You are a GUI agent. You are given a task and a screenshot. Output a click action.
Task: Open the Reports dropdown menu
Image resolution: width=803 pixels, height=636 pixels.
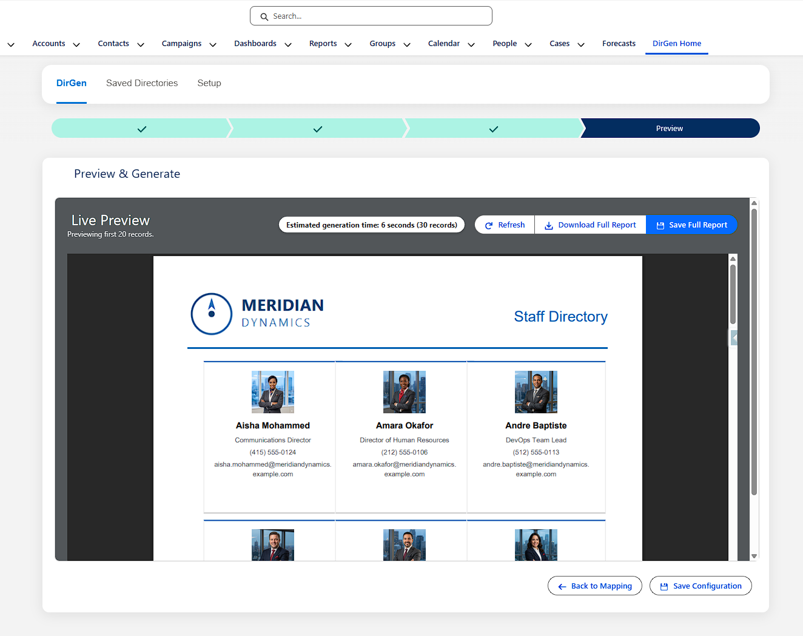pyautogui.click(x=348, y=44)
